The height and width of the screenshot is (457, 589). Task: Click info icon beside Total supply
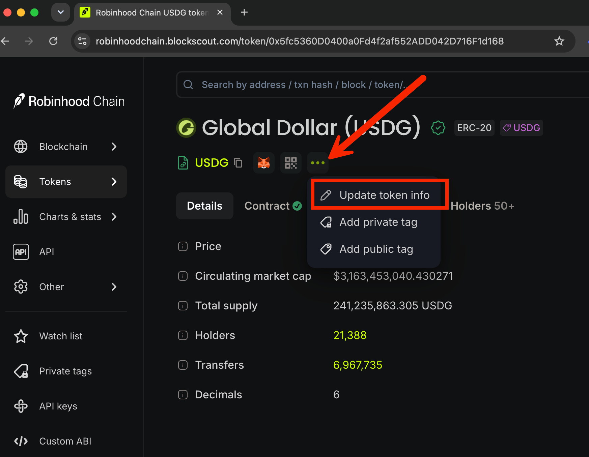183,306
